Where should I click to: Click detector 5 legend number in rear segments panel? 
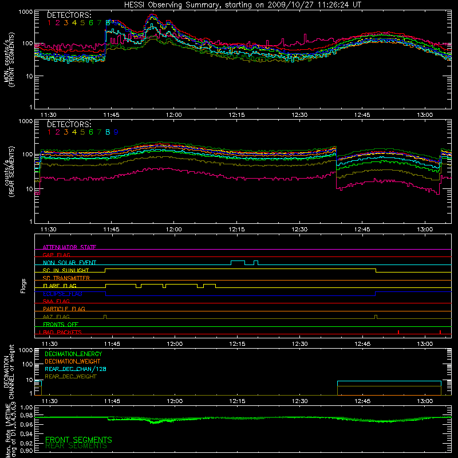(x=82, y=132)
